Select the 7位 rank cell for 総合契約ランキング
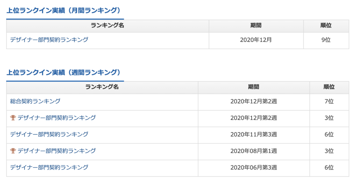The height and width of the screenshot is (184, 357). click(x=329, y=101)
